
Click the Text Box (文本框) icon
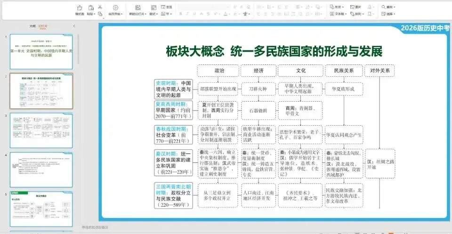(x=332, y=14)
